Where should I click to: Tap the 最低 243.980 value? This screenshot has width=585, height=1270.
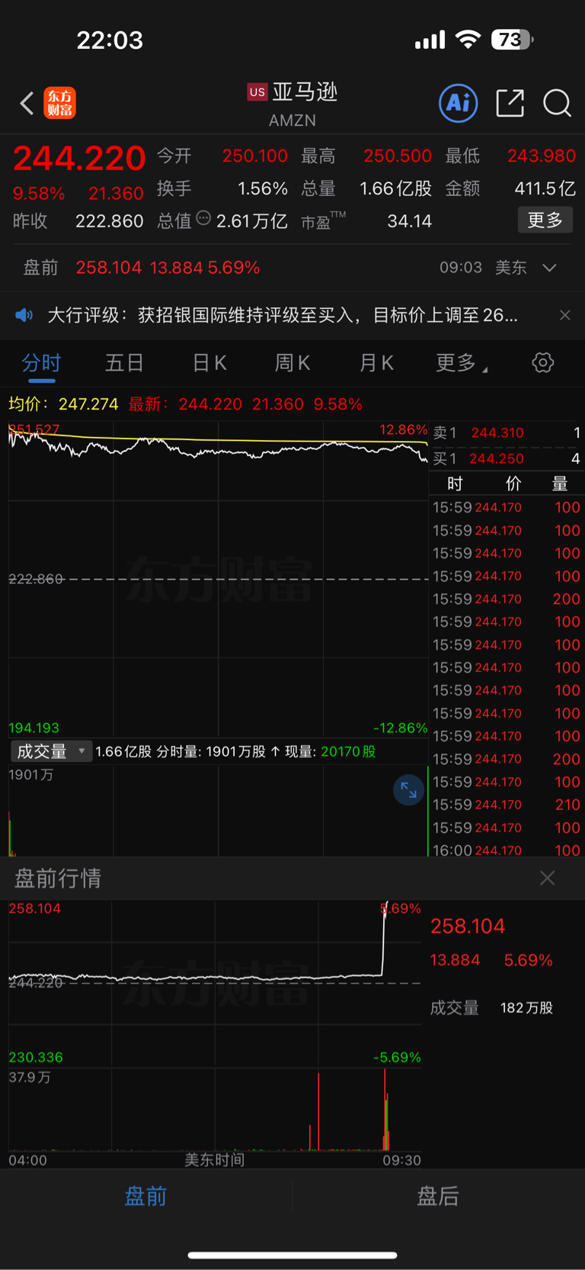click(x=542, y=156)
